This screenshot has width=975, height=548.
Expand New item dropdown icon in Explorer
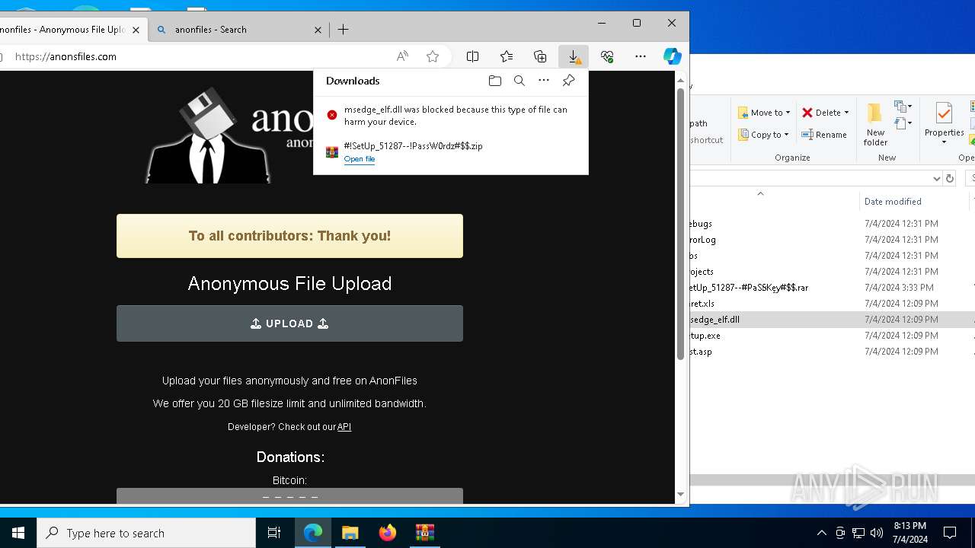tap(903, 107)
